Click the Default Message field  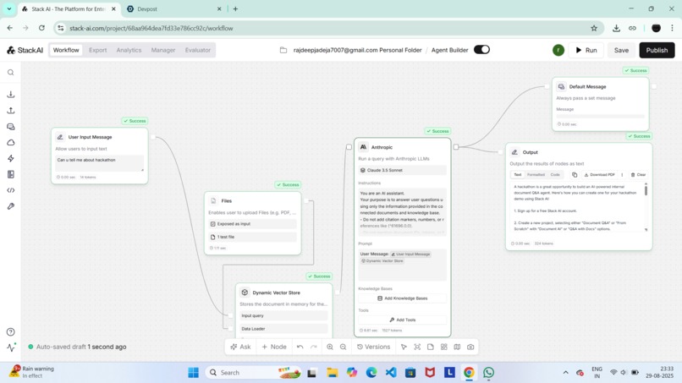(600, 117)
